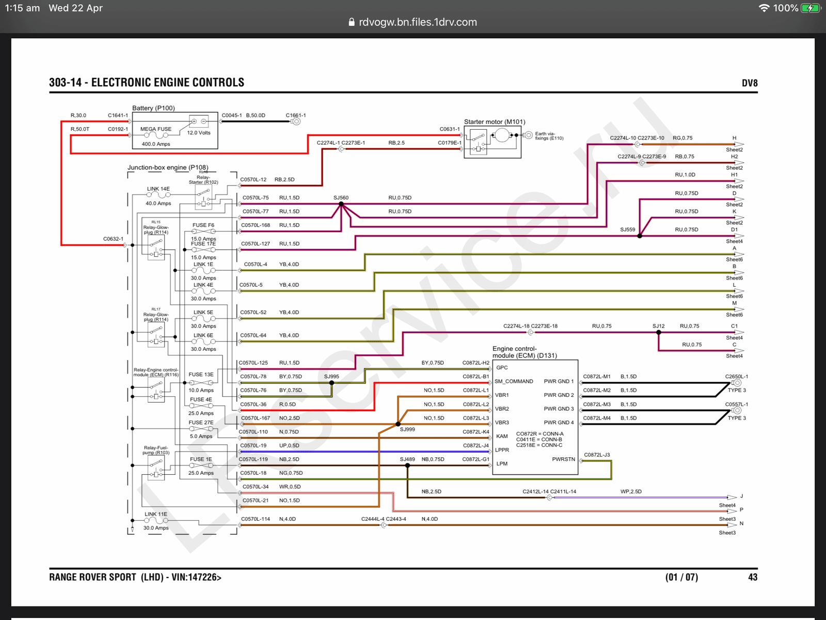Click the 'SM_COMMAND' pin inside ECM box
Viewport: 826px width, 620px height.
click(x=514, y=381)
